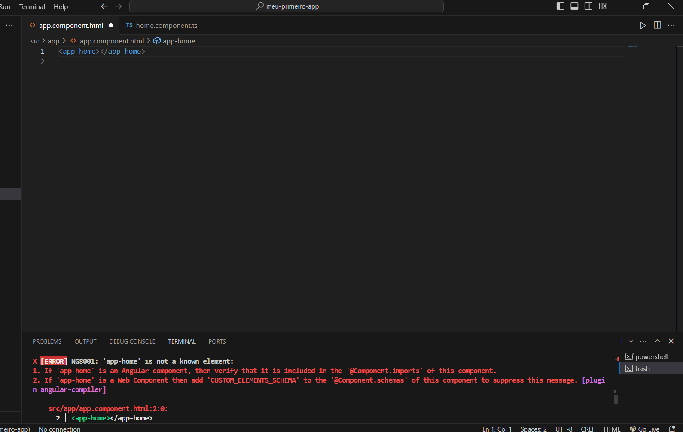
Task: Change language mode via HTML
Action: [612, 429]
